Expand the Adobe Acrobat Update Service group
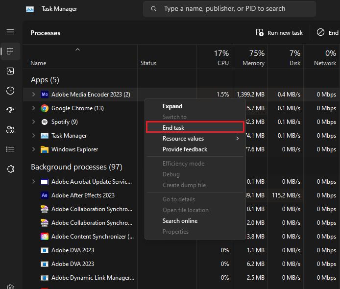Image resolution: width=340 pixels, height=289 pixels. pyautogui.click(x=33, y=182)
